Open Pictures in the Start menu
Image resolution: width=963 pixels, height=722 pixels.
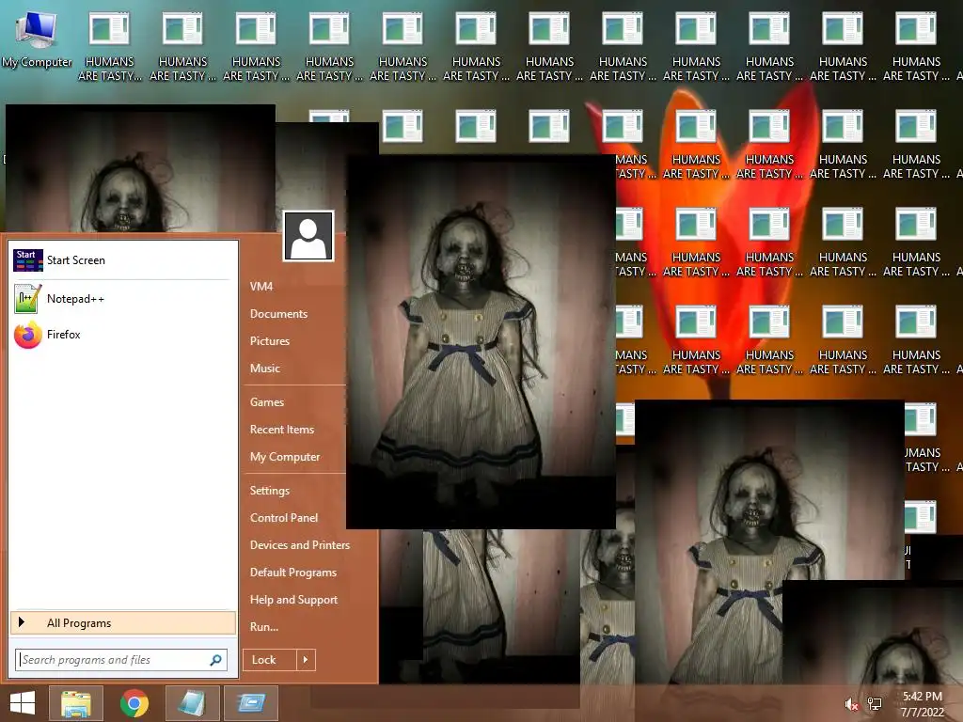270,340
